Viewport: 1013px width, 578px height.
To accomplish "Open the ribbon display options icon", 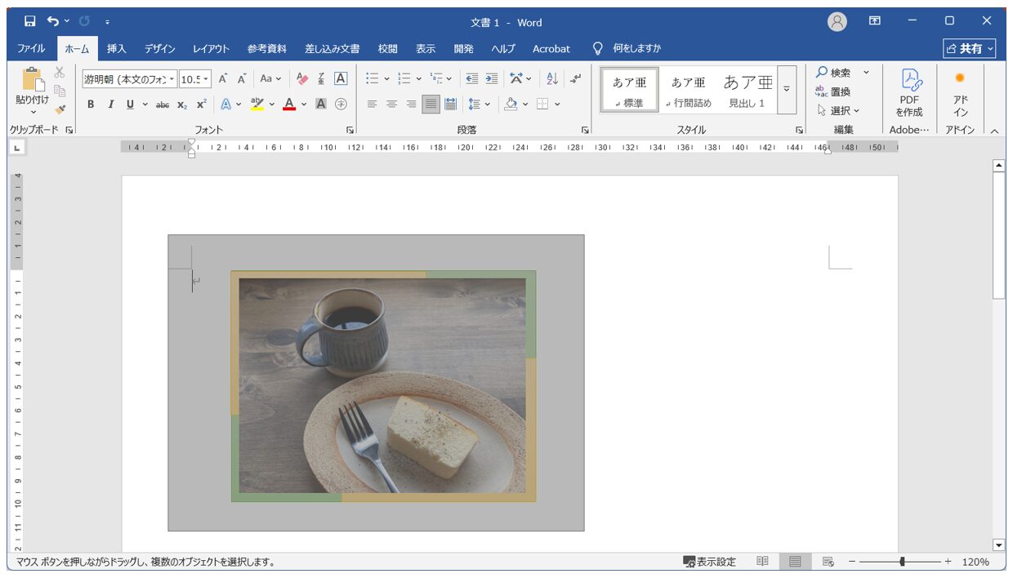I will (875, 21).
